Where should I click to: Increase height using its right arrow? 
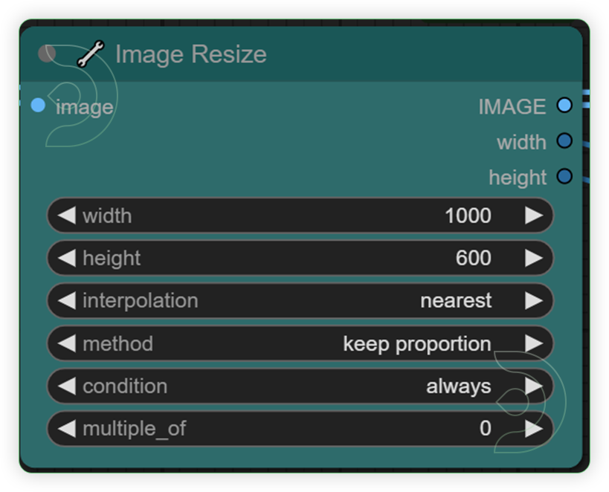[533, 258]
